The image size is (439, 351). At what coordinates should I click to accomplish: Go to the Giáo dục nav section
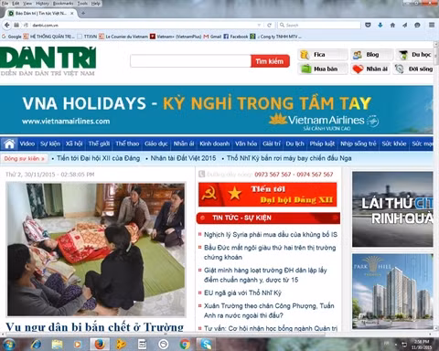coord(156,144)
